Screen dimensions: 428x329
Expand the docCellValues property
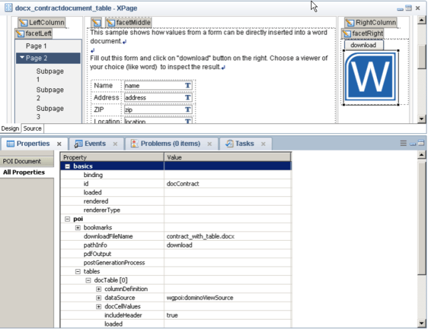click(x=98, y=306)
